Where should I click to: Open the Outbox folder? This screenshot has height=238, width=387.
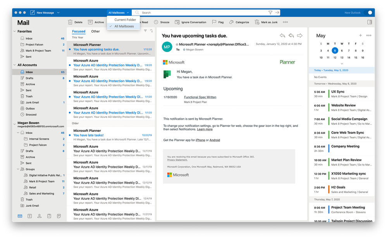click(x=40, y=109)
